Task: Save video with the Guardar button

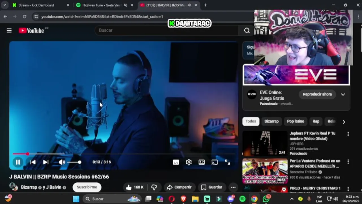Action: [212, 187]
